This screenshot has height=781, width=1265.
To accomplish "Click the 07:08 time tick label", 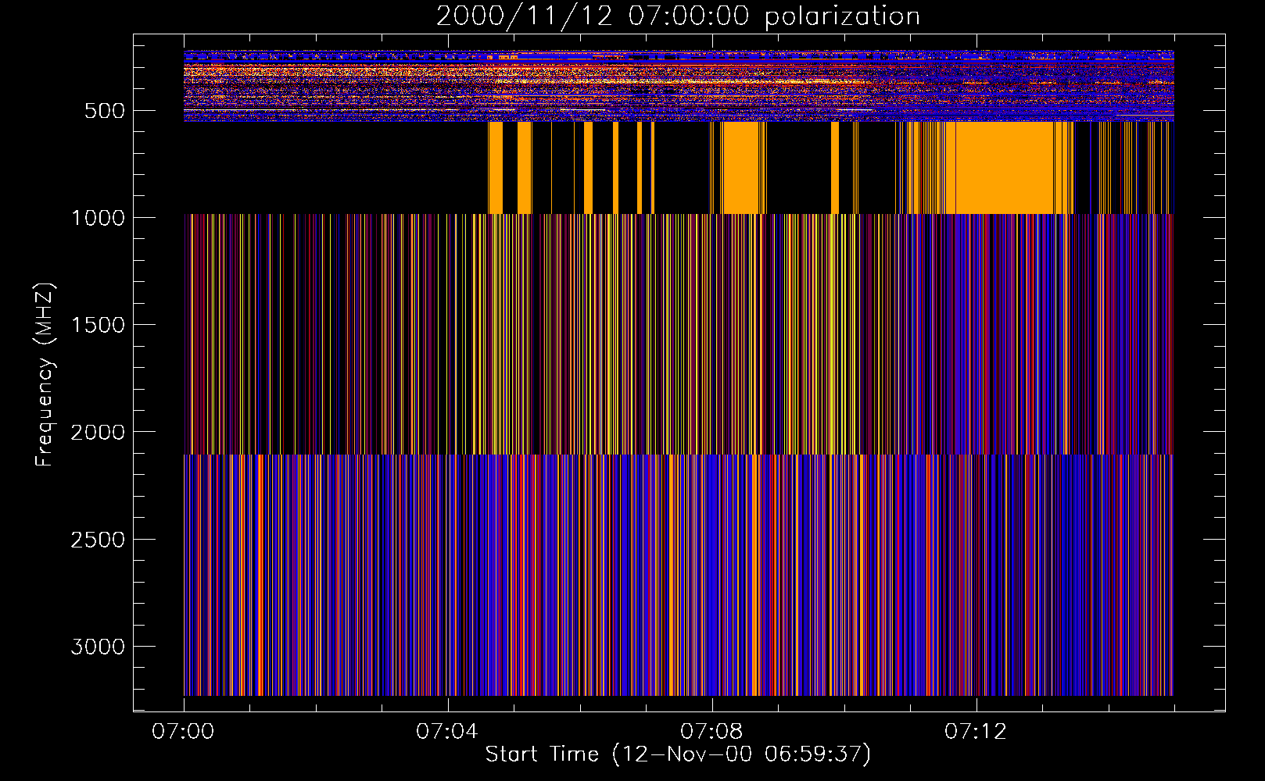I will [711, 732].
